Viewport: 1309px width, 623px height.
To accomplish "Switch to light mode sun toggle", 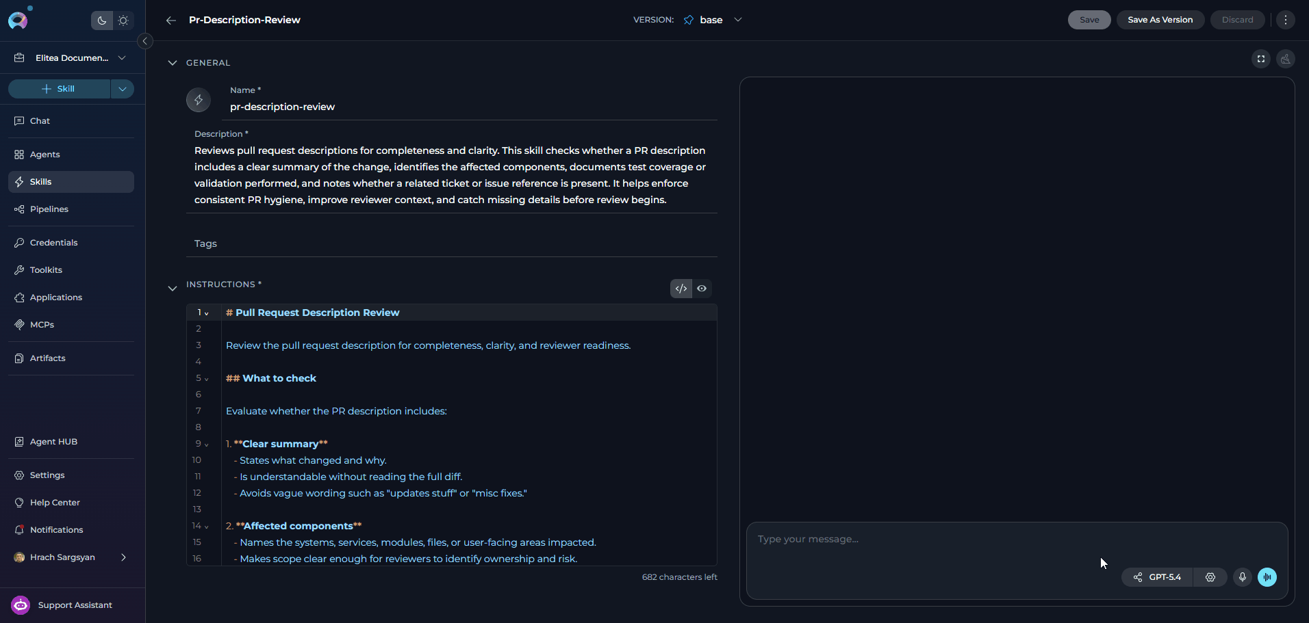I will tap(123, 21).
